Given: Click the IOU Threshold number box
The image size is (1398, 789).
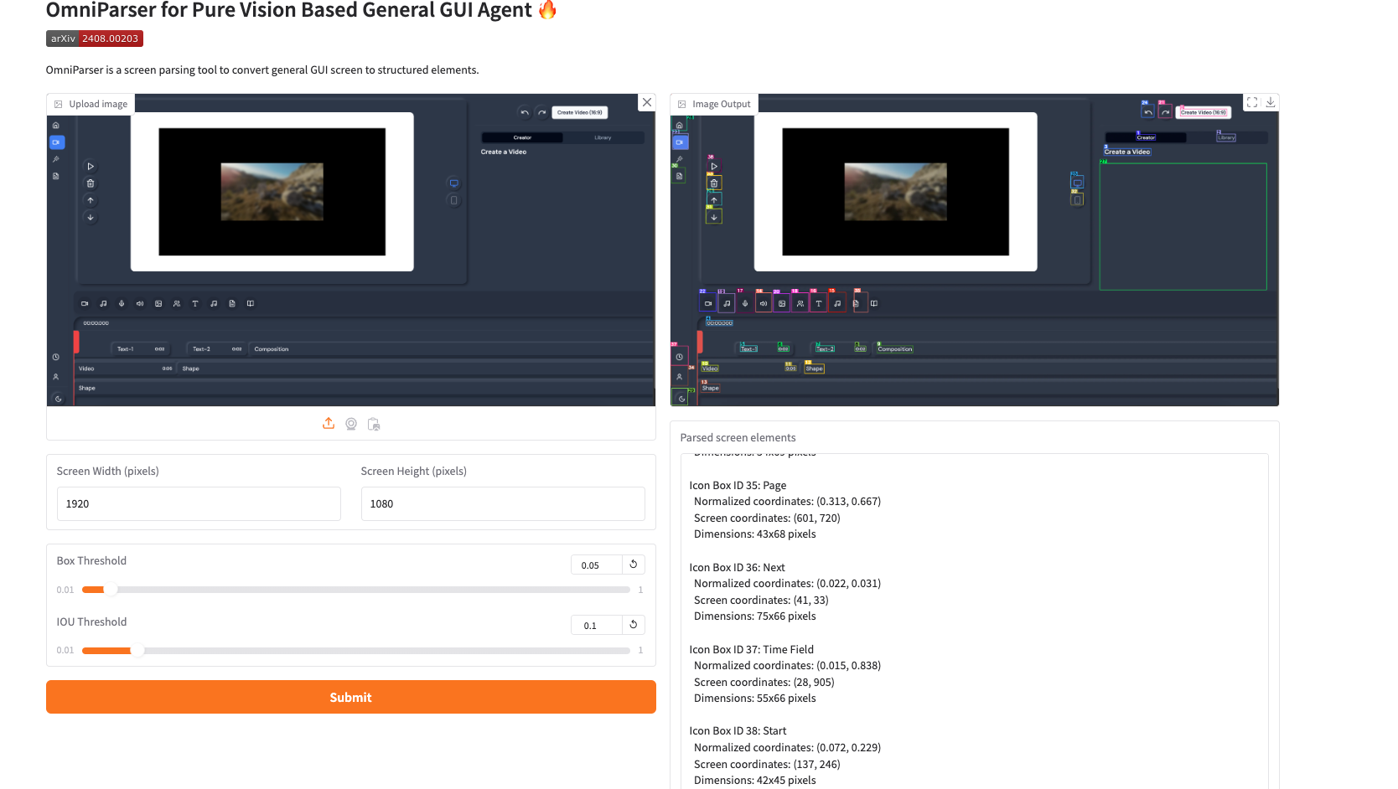Looking at the screenshot, I should (x=596, y=626).
